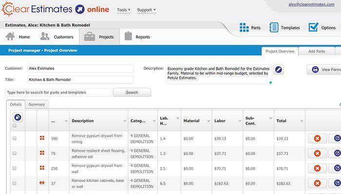
Task: Click the Search button
Action: pos(132,93)
